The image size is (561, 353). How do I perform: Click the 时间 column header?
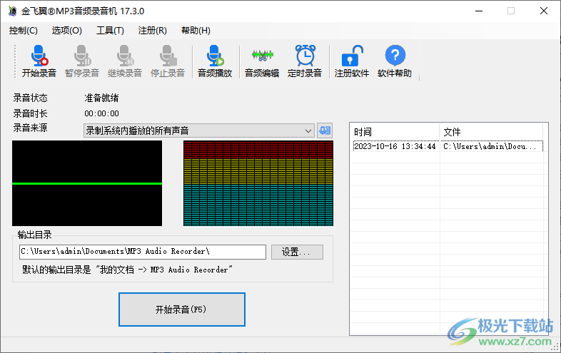395,132
